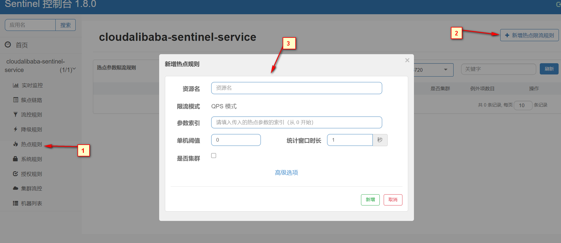This screenshot has width=561, height=243.
Task: Close the 新增热点规则 dialog with X
Action: pos(407,60)
